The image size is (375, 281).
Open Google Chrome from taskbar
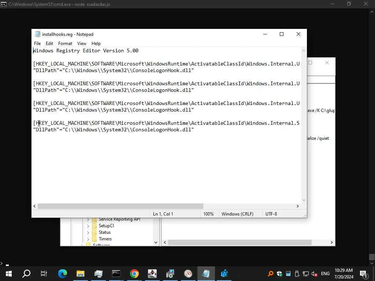(134, 274)
